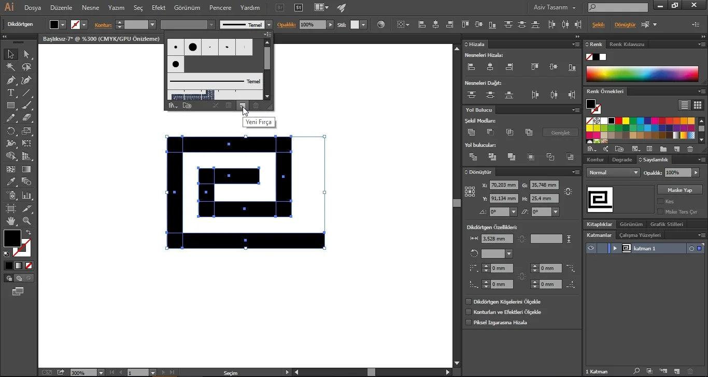Screen dimensions: 708x377
Task: Switch to the Çalışma Yüzeyleri tab
Action: (x=640, y=235)
